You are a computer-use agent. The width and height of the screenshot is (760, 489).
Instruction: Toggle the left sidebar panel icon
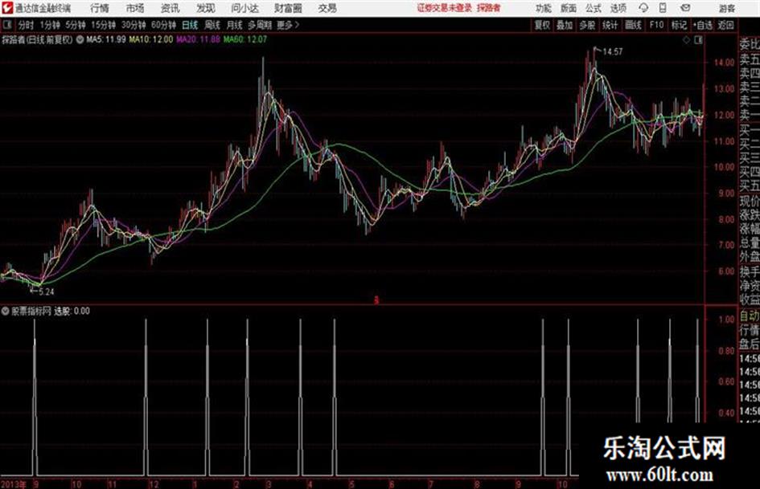(7, 25)
